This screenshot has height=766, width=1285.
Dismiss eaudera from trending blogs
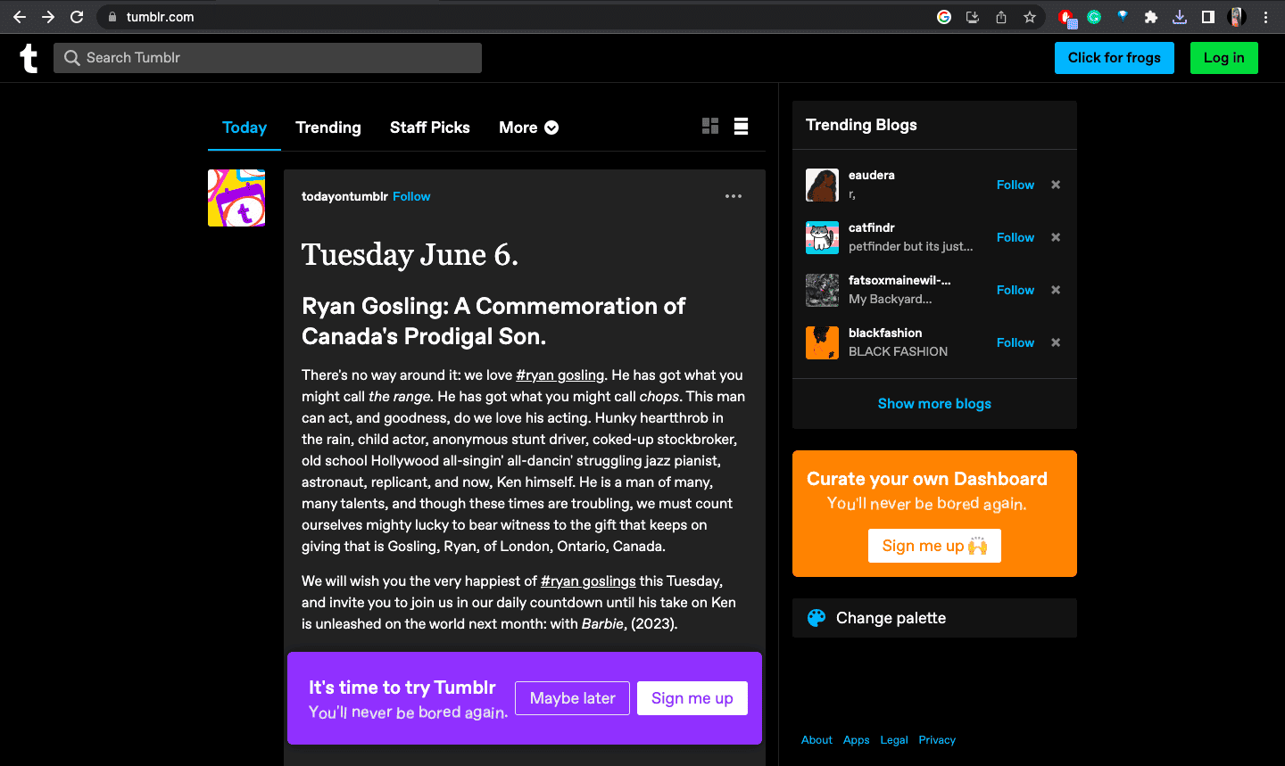(1056, 185)
